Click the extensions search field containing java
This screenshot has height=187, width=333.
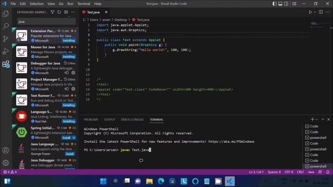click(x=46, y=22)
